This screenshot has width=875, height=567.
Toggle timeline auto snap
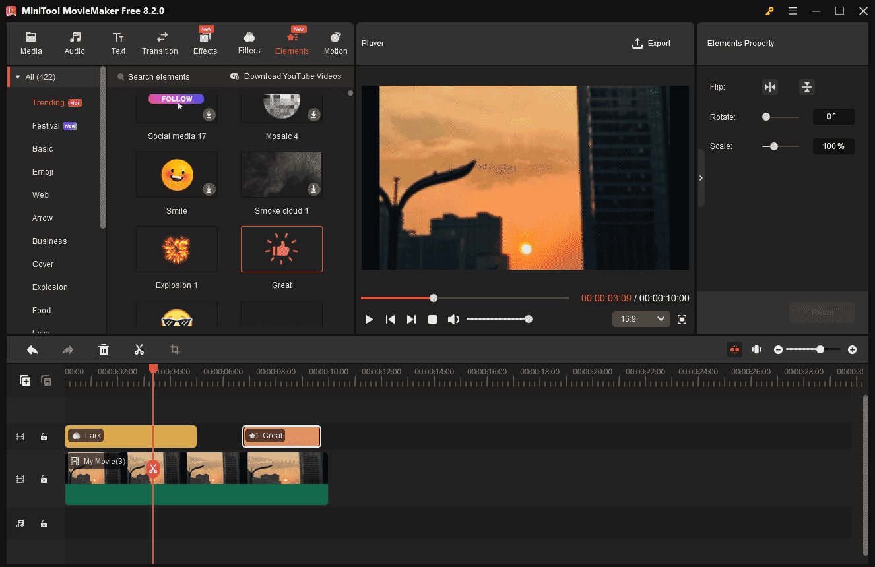(734, 349)
